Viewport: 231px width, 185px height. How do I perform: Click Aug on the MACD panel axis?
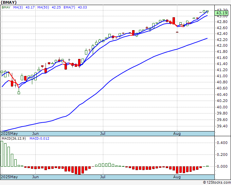coord(177,177)
